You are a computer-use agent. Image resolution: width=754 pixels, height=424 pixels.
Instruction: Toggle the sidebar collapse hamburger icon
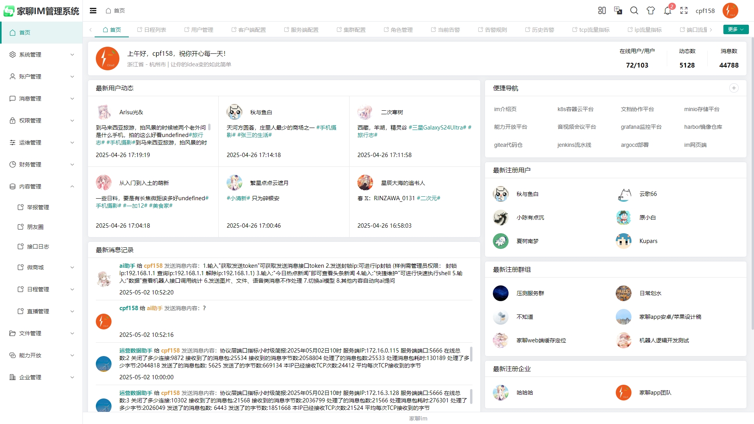click(x=93, y=11)
